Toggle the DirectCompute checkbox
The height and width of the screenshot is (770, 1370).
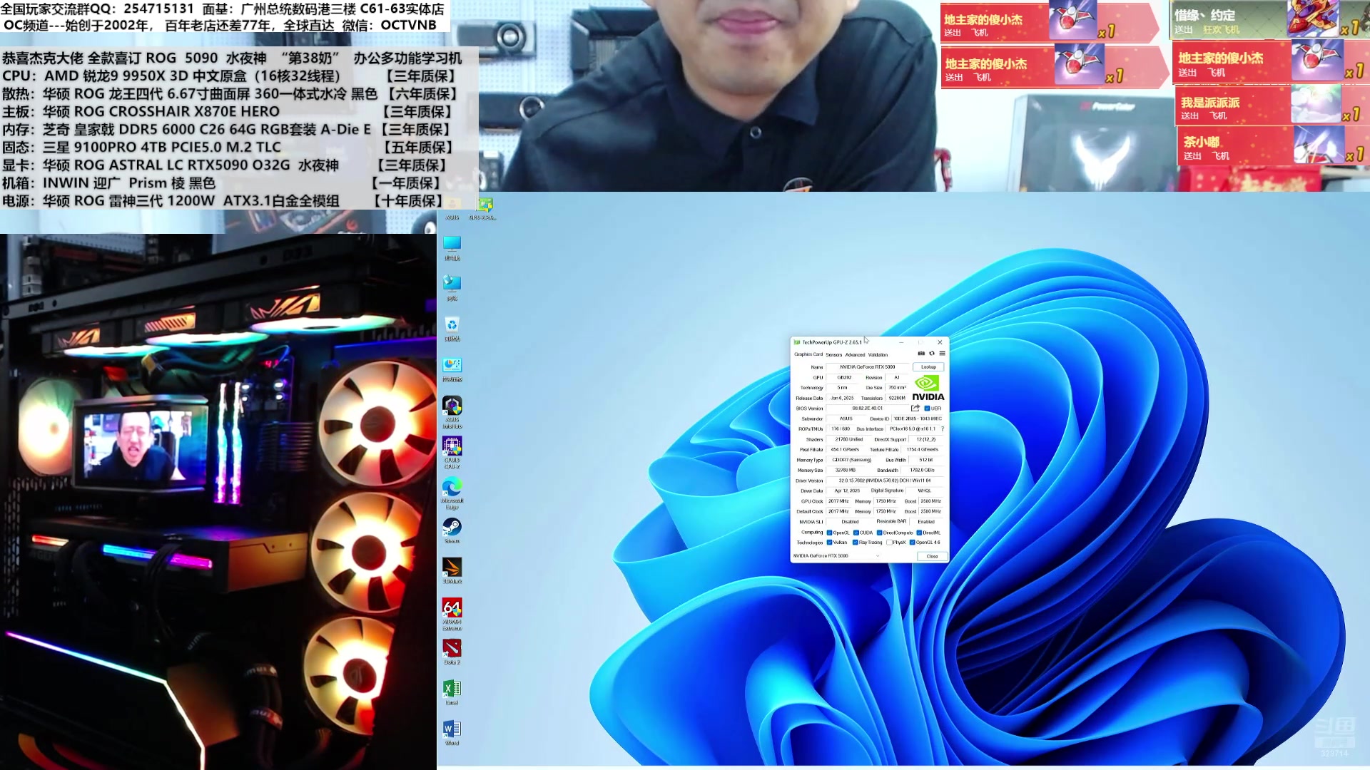[879, 533]
